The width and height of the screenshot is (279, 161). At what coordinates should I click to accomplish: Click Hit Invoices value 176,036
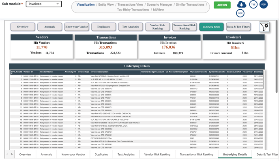[x=168, y=47]
